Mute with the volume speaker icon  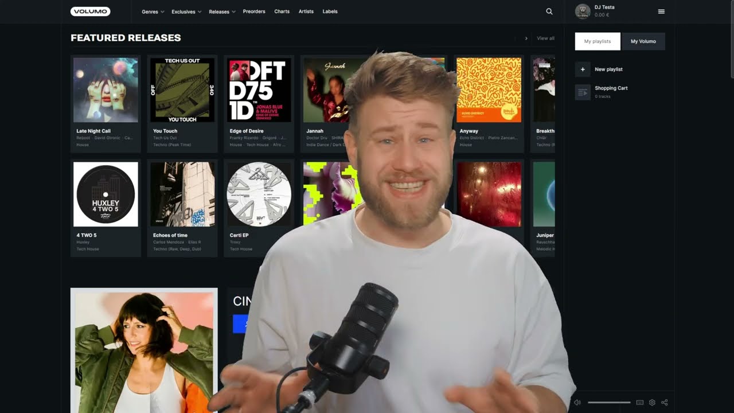click(577, 403)
